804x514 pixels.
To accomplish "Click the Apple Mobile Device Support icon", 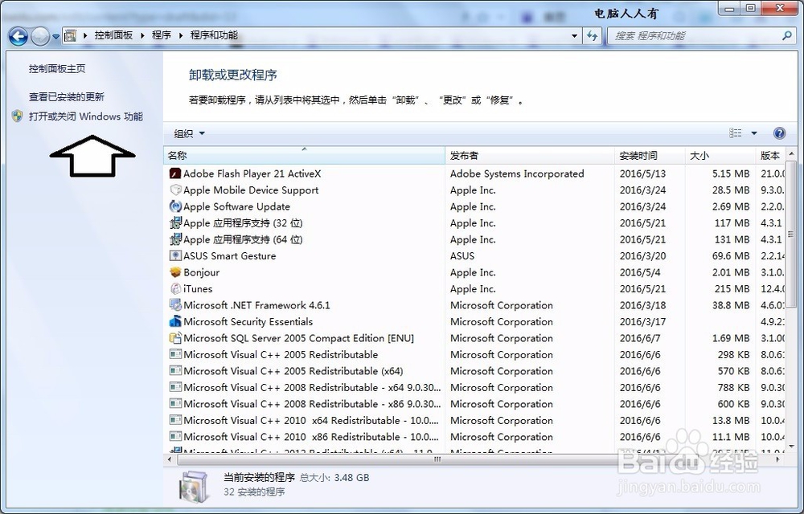I will tap(175, 190).
